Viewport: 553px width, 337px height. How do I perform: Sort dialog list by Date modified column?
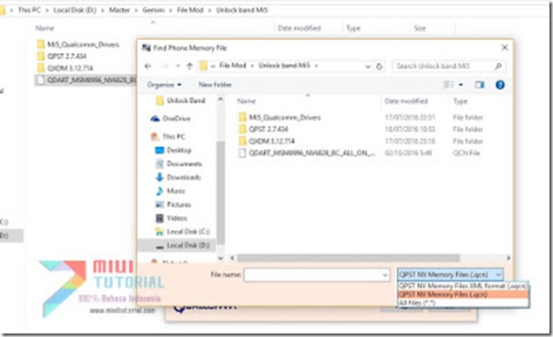click(x=406, y=101)
